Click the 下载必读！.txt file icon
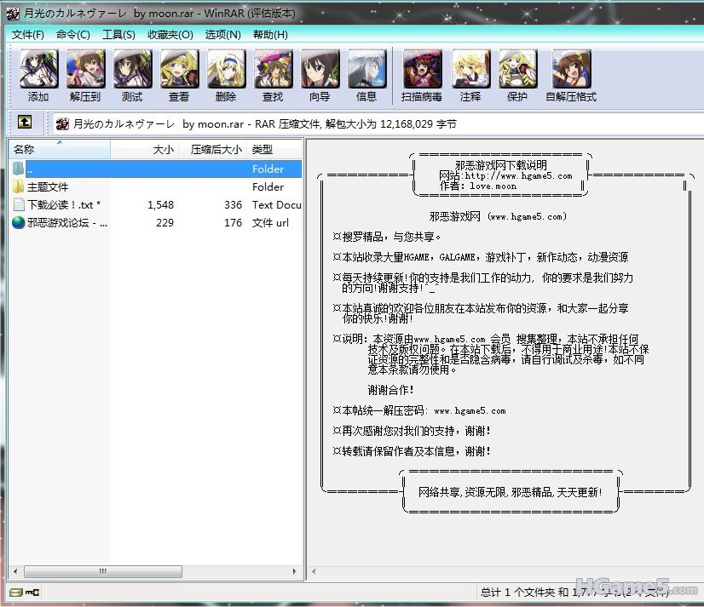Viewport: 704px width, 607px height. 19,204
